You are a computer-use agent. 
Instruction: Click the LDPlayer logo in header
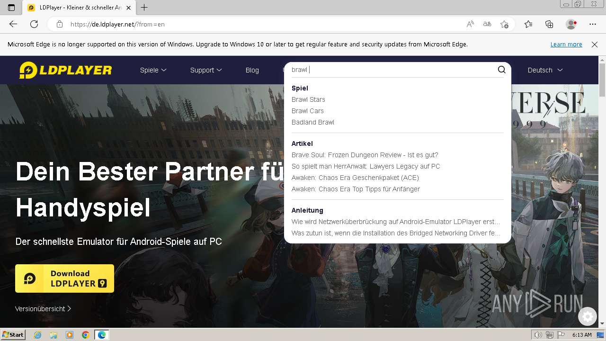tap(65, 70)
